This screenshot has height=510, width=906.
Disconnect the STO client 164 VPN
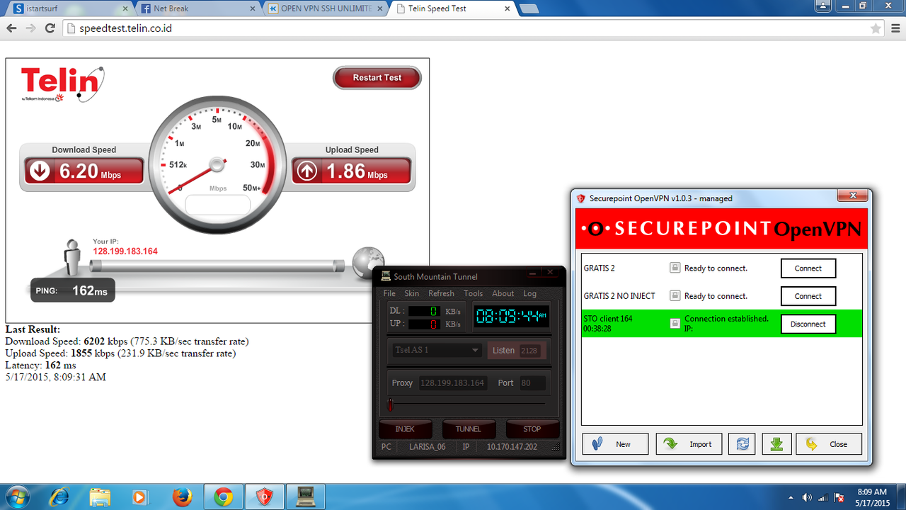click(x=808, y=324)
